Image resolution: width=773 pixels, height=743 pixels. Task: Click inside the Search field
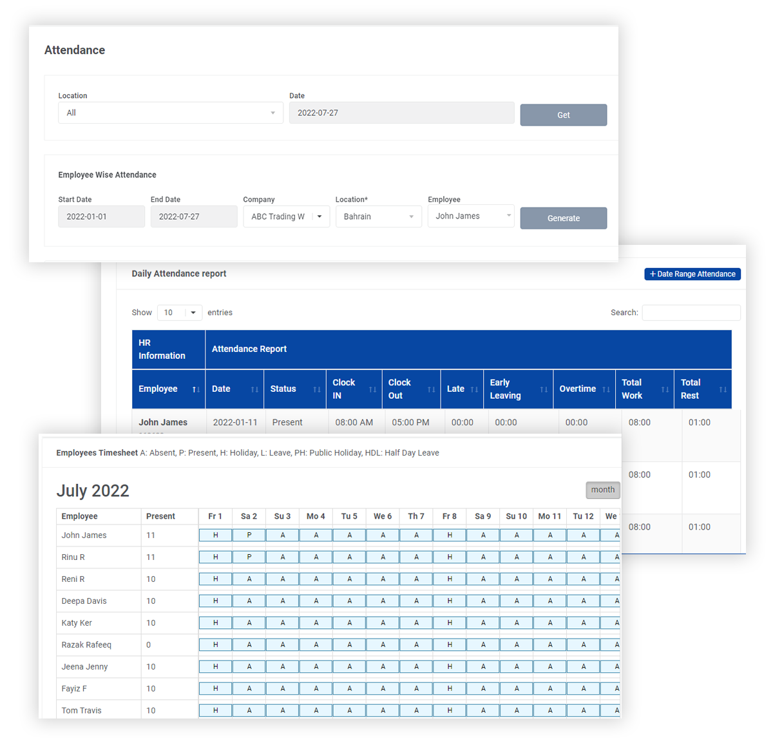pyautogui.click(x=691, y=313)
